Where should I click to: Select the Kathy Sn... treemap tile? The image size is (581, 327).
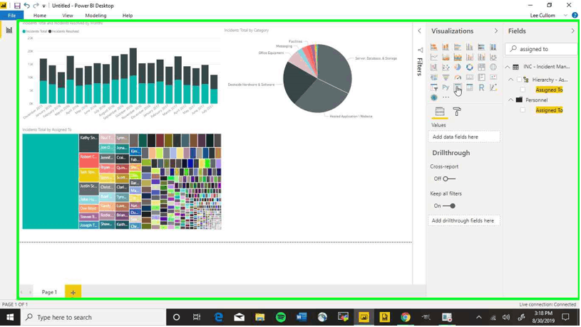(x=88, y=143)
